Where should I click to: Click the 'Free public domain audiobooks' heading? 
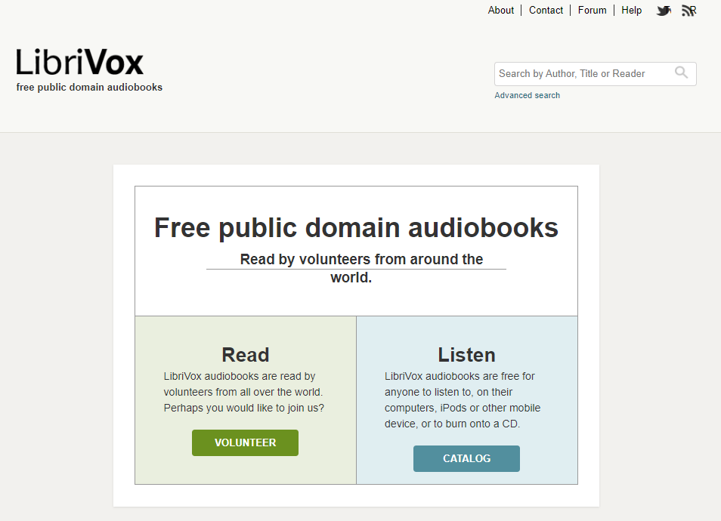tap(357, 228)
